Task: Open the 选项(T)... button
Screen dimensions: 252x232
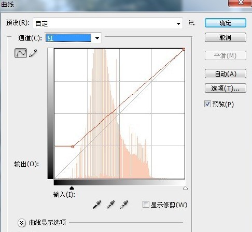Action: pyautogui.click(x=226, y=88)
